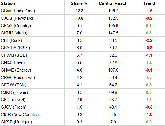Click the CHIQ (Drive) trend value 1.4

(x=149, y=63)
